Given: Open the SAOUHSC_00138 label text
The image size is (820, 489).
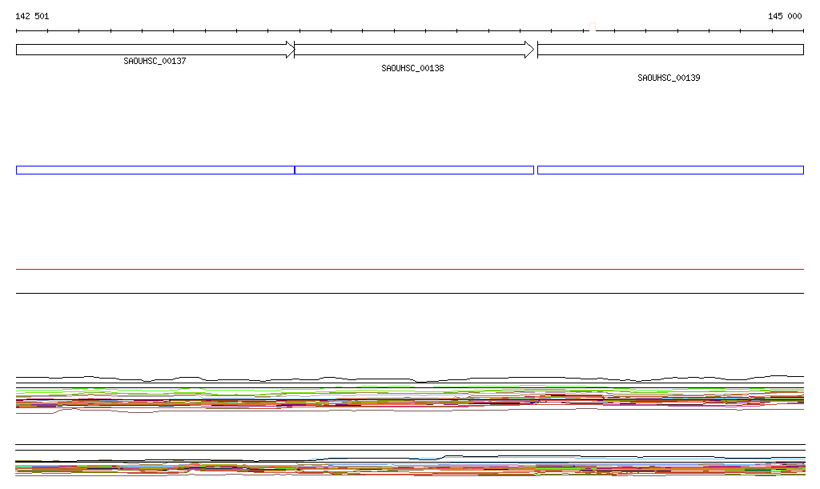Looking at the screenshot, I should pos(412,69).
